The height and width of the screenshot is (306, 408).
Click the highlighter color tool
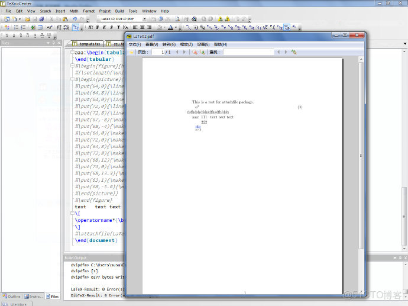click(160, 27)
